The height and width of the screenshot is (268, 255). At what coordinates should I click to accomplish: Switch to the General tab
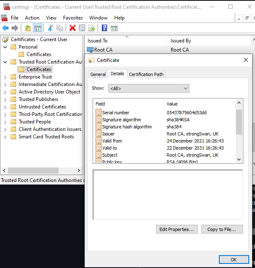tap(98, 74)
